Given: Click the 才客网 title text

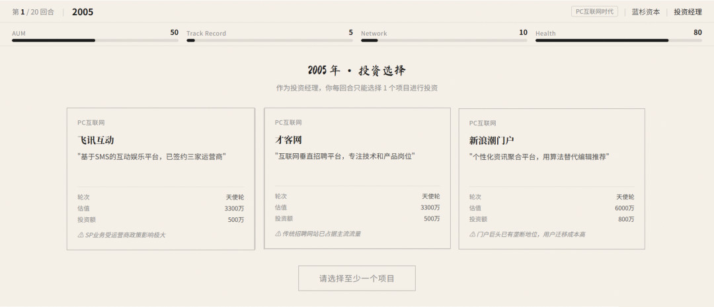Looking at the screenshot, I should coord(288,139).
